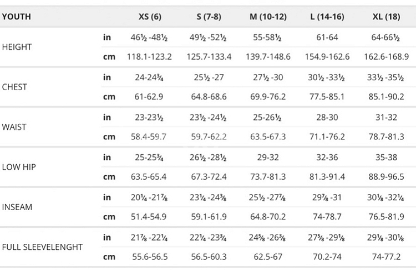The width and height of the screenshot is (416, 272).
Task: Click the 28-30 waist cell
Action: (327, 117)
